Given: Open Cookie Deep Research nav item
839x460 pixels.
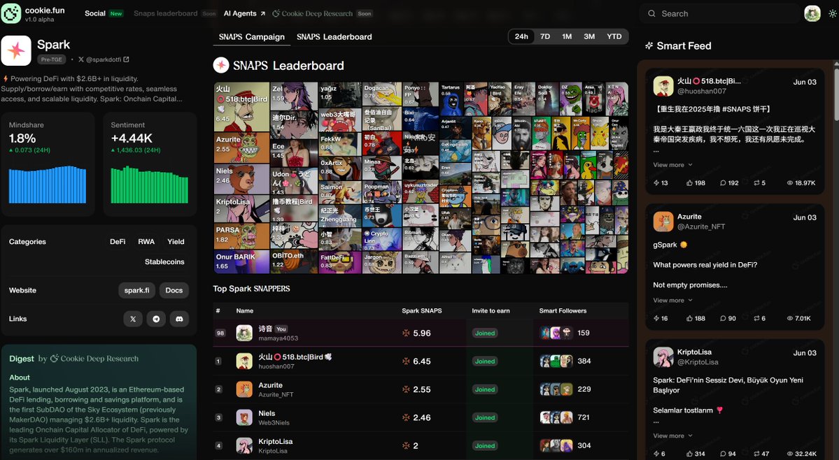Looking at the screenshot, I should tap(313, 13).
